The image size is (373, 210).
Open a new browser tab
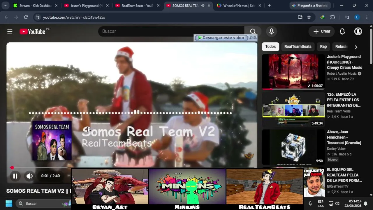click(269, 6)
